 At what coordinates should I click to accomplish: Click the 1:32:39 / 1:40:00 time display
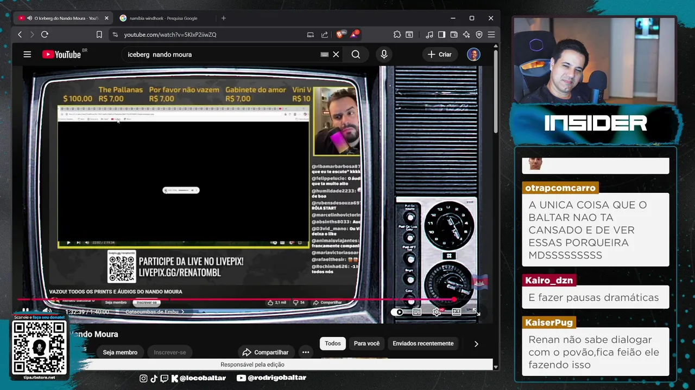click(x=87, y=312)
